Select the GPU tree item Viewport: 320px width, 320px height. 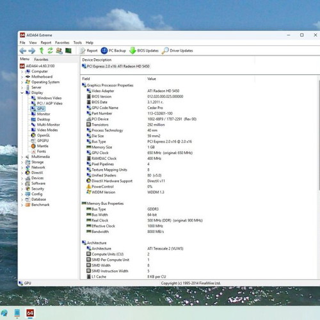pos(38,109)
